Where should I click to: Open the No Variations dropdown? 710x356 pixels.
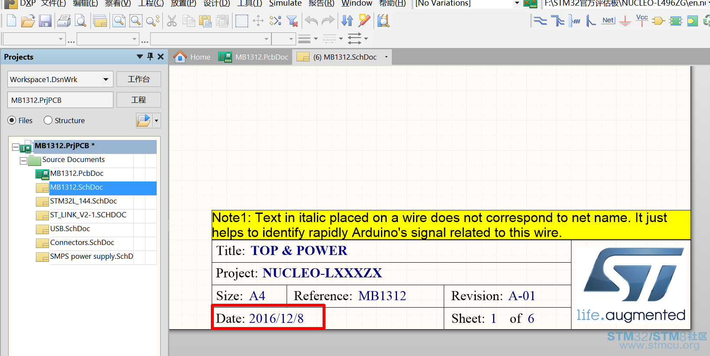[x=517, y=3]
